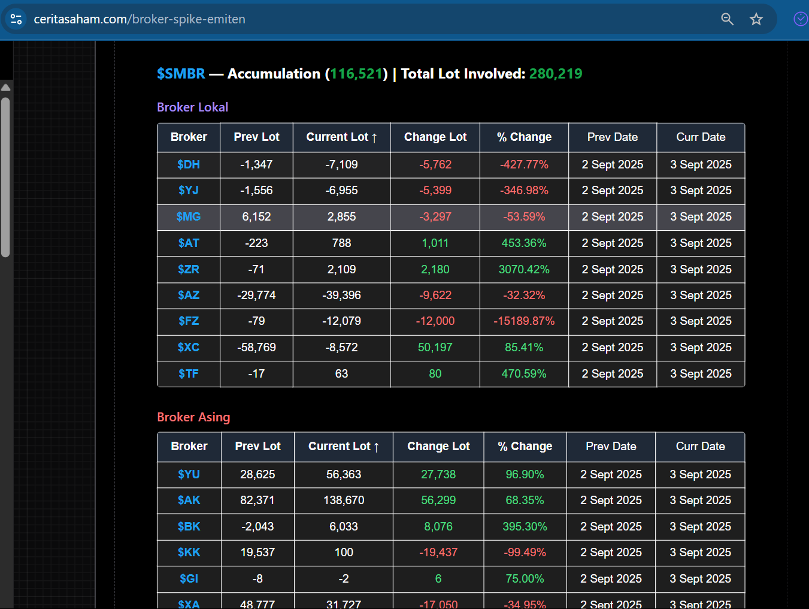Select the -39,396 current lot cell

click(x=341, y=296)
